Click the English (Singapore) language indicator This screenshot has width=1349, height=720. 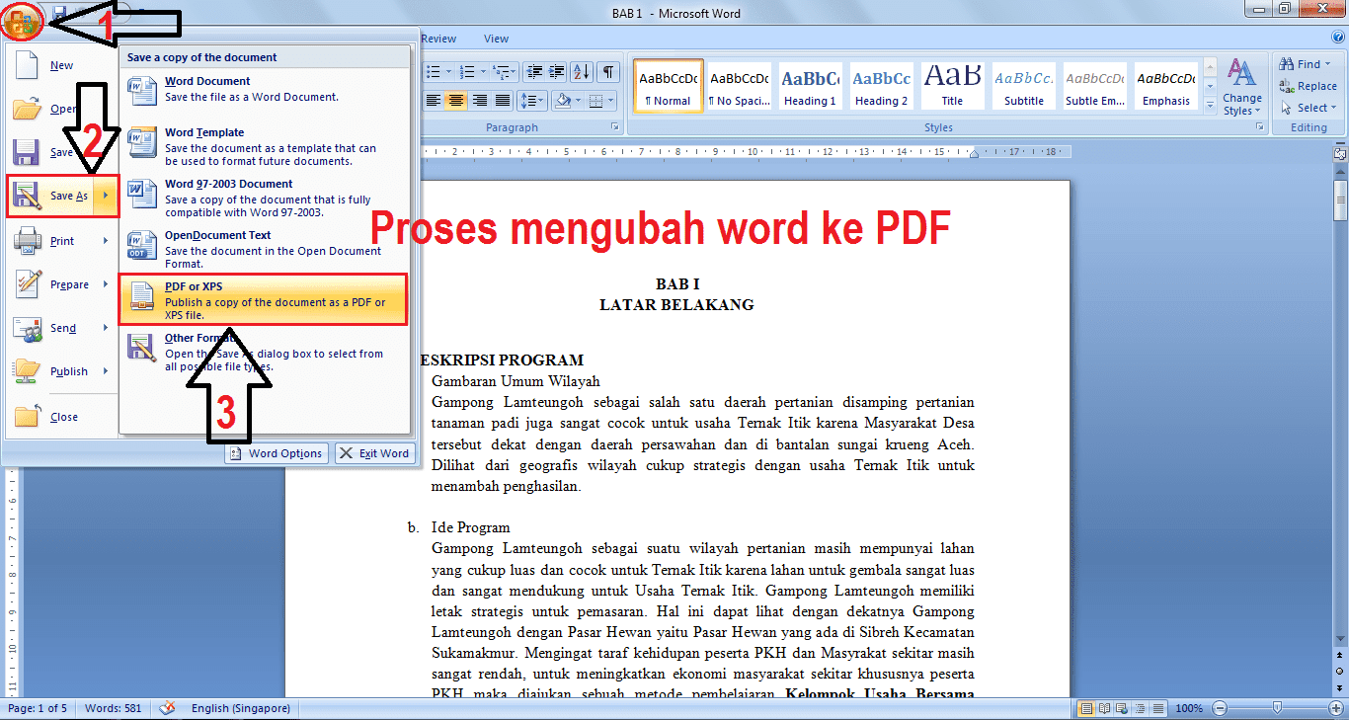[241, 708]
